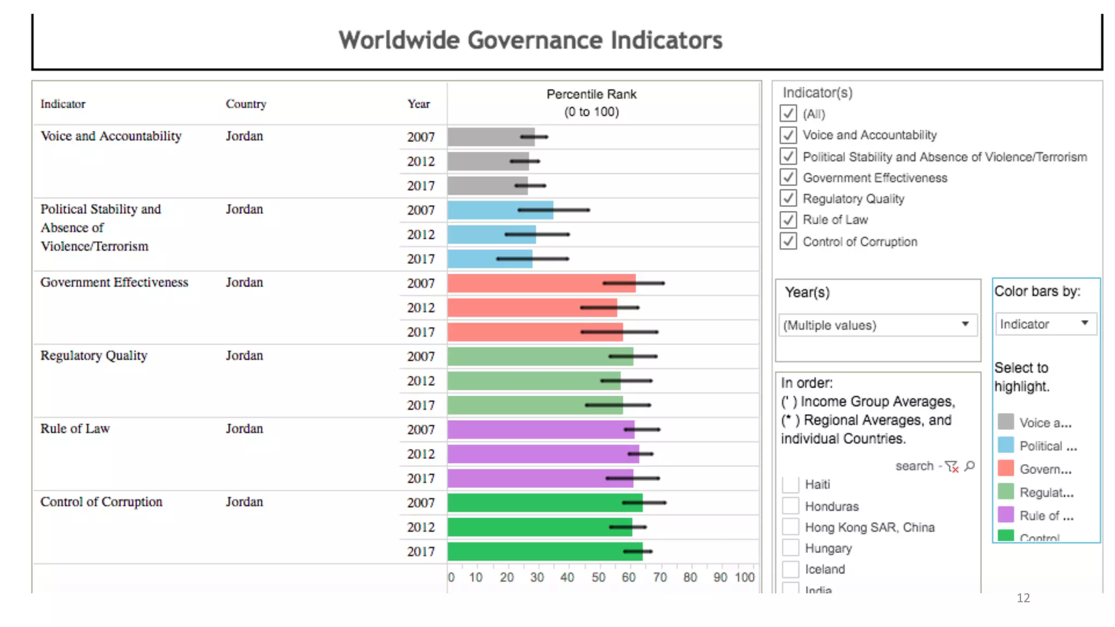The height and width of the screenshot is (627, 1115).
Task: Check the Iceland country checkbox
Action: [x=790, y=569]
